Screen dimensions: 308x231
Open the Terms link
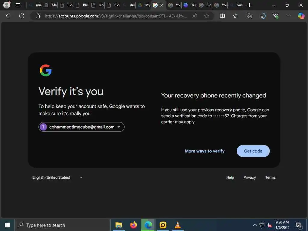coord(270,177)
